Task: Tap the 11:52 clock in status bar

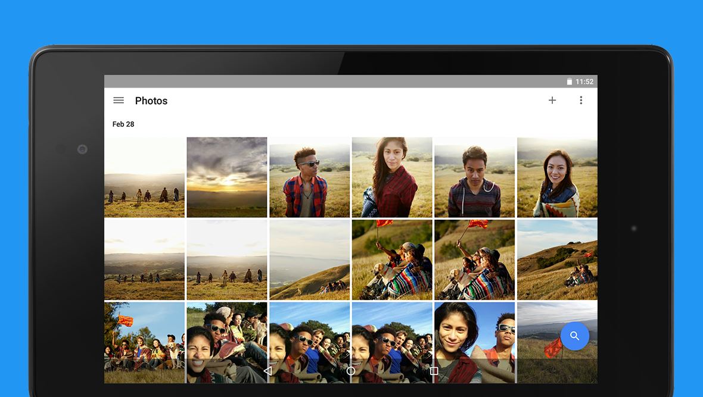Action: tap(584, 82)
